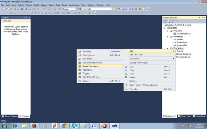Open Internet Explorer from the taskbar
Image resolution: width=207 pixels, height=129 pixels.
[x=14, y=126]
